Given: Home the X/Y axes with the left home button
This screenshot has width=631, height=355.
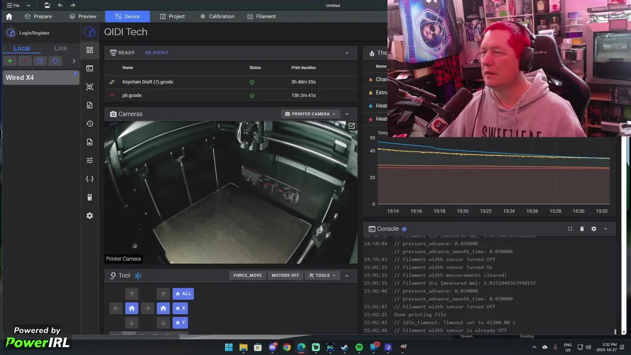Looking at the screenshot, I should (132, 308).
